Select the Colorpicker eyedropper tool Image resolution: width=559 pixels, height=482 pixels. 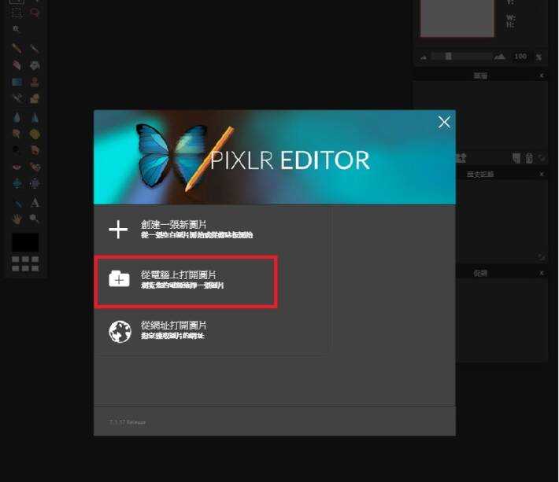click(17, 203)
